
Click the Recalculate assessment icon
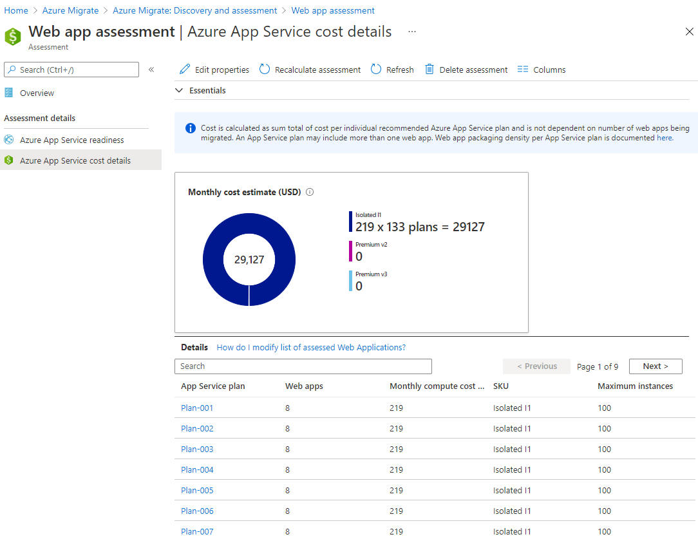[265, 70]
